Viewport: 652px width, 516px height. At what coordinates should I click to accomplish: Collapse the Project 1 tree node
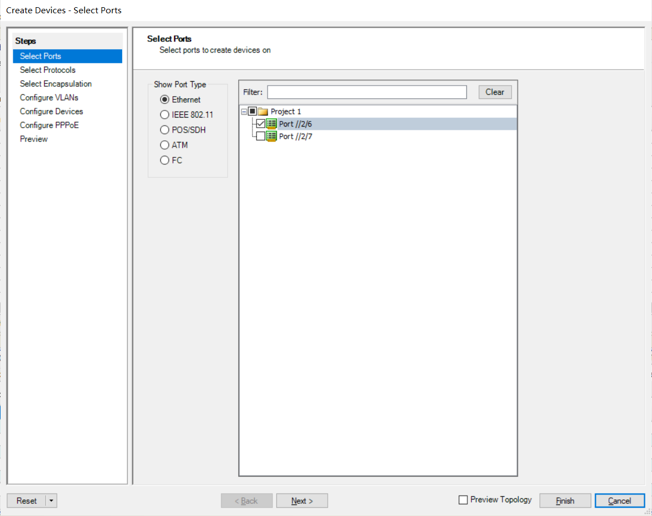pyautogui.click(x=244, y=112)
